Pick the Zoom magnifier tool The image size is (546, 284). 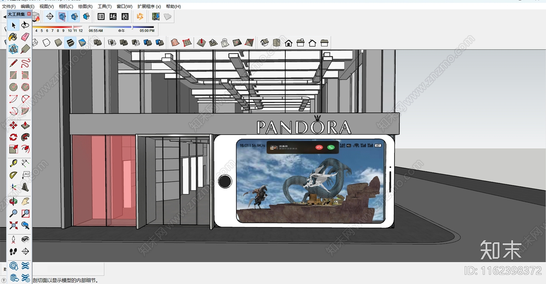pos(13,213)
